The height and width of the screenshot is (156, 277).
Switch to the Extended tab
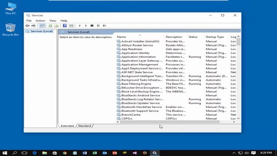[x=67, y=126]
